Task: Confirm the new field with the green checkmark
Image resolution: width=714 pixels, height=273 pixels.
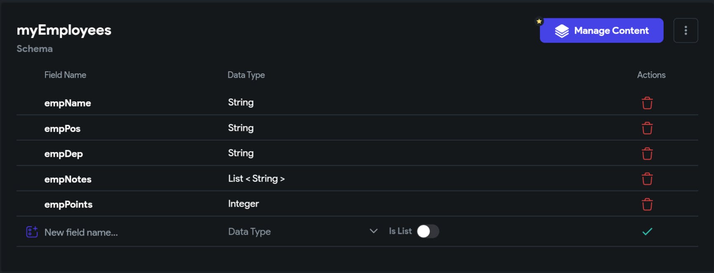Action: point(647,231)
